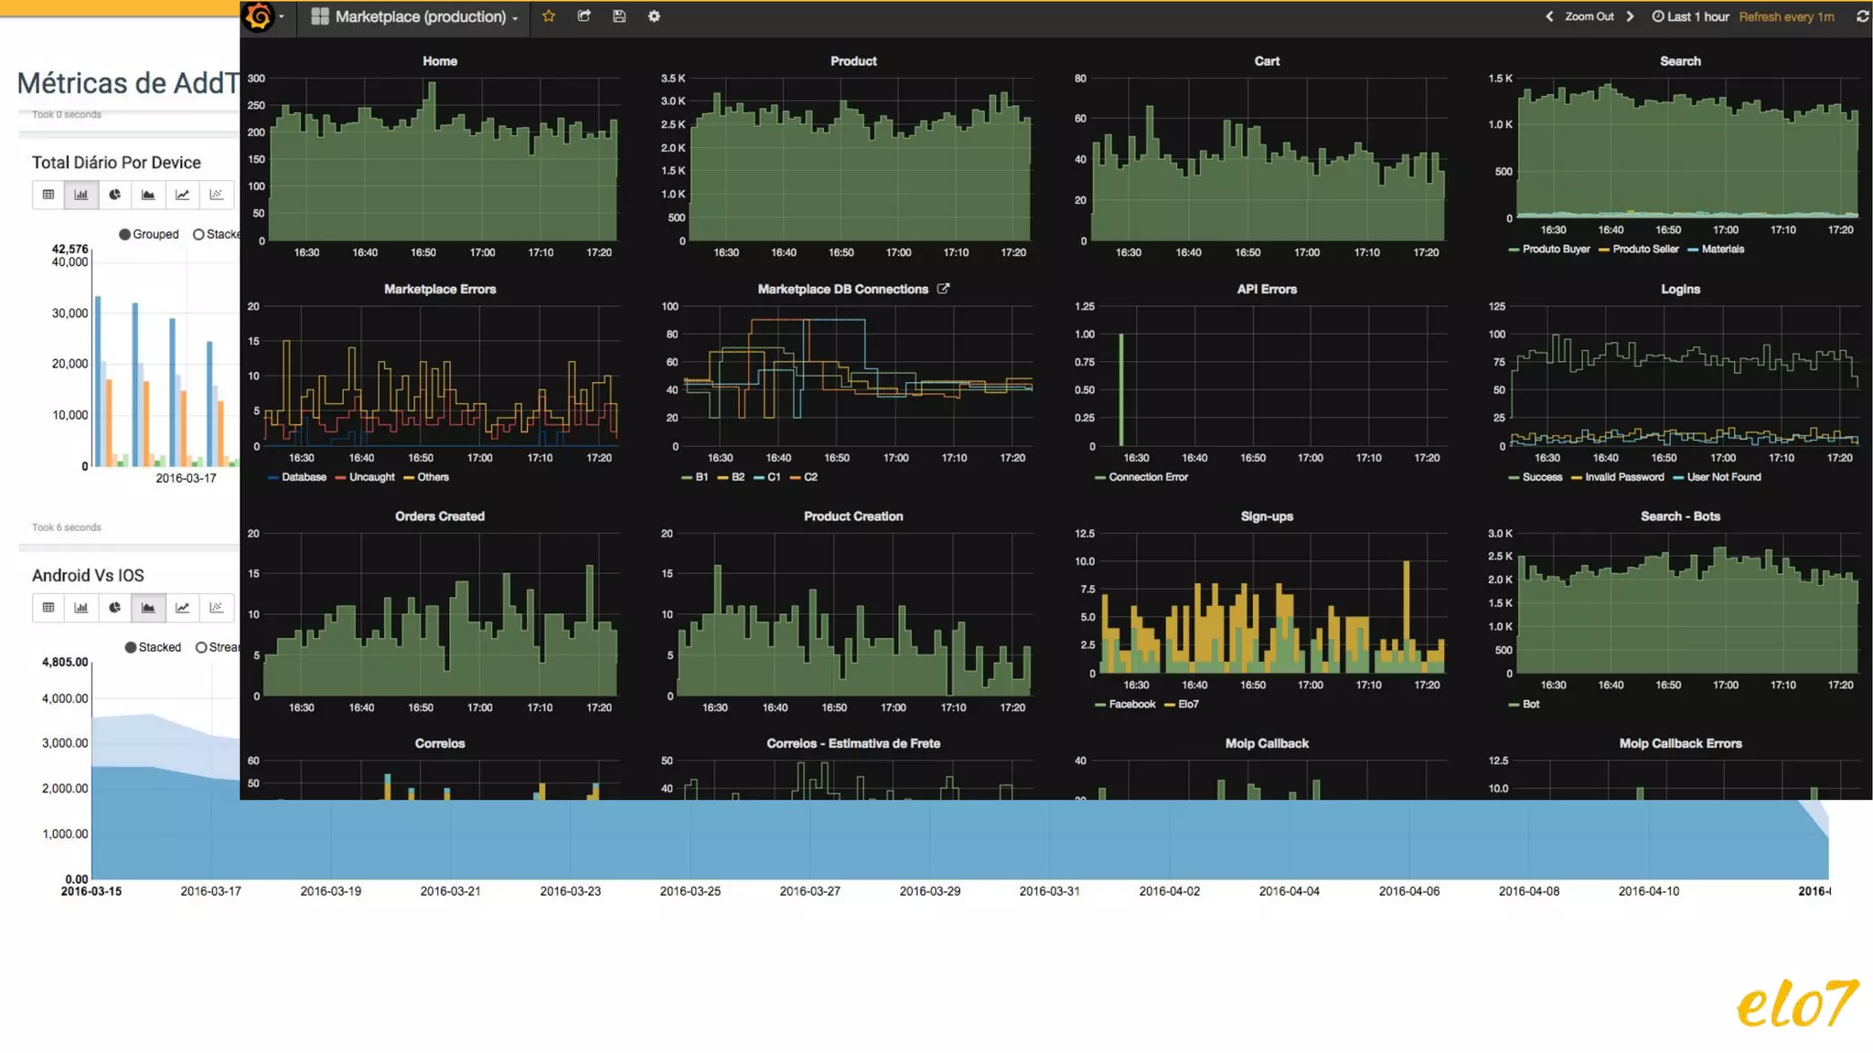Click the Zoom Out time button

[1589, 16]
